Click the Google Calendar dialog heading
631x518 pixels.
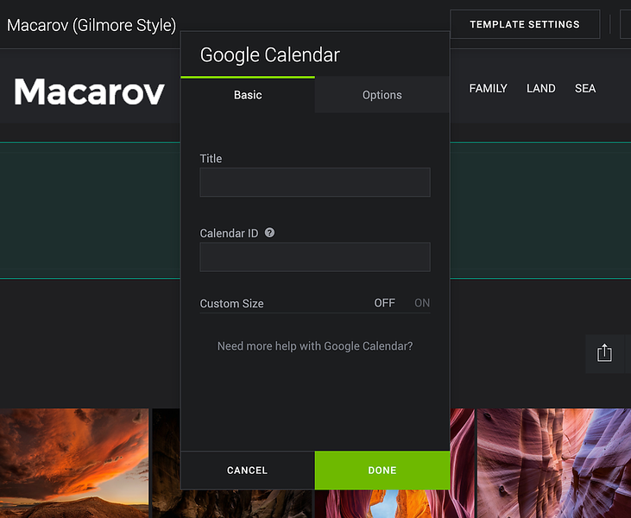click(x=270, y=55)
